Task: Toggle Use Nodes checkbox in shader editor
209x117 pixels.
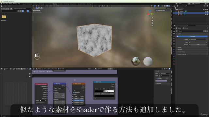Action: click(x=59, y=69)
